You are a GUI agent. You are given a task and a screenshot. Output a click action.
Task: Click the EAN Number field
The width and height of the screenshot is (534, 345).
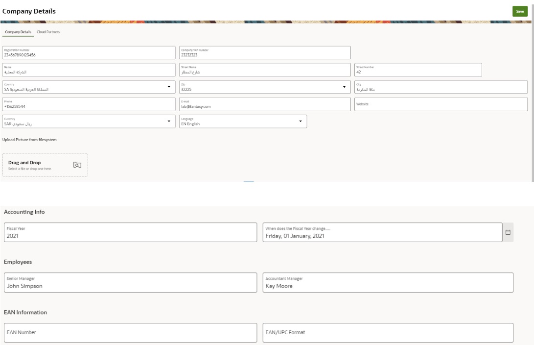click(130, 333)
